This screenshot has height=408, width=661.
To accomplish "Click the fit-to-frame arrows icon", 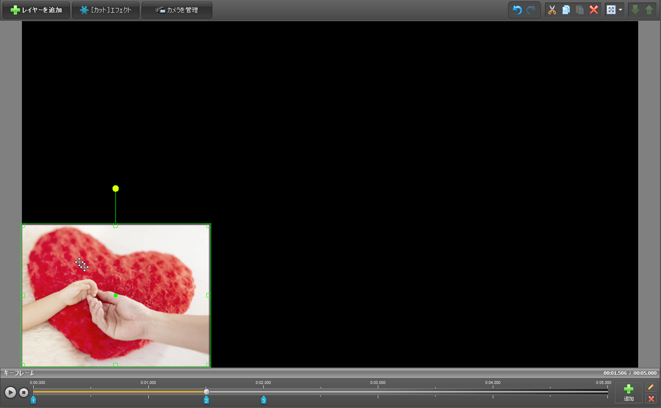I will click(x=611, y=10).
